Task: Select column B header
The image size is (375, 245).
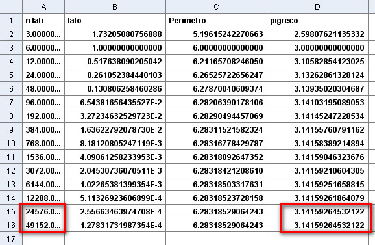Action: coord(115,6)
